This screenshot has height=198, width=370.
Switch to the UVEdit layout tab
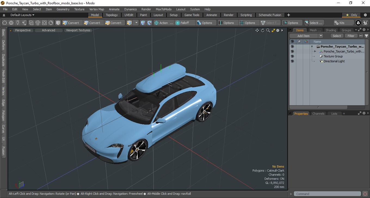(129, 15)
